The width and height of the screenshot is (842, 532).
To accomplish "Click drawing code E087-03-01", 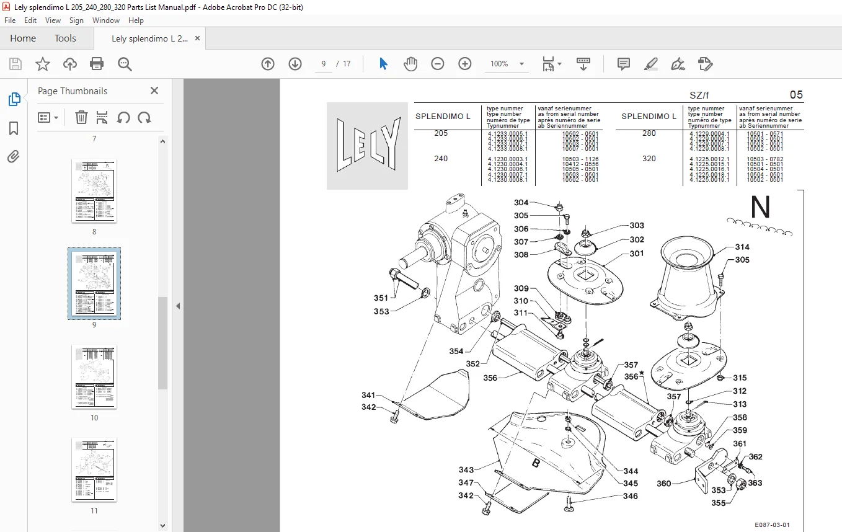I will [773, 525].
